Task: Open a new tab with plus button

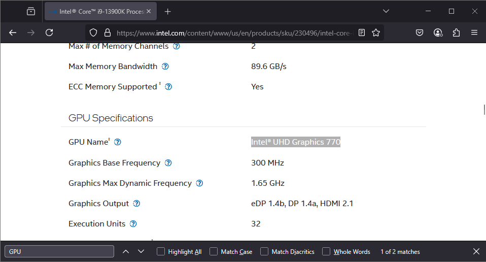Action: (168, 11)
